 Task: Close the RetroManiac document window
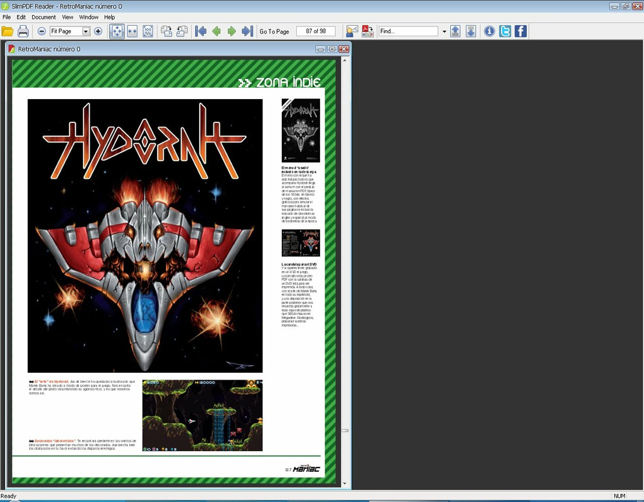click(343, 49)
